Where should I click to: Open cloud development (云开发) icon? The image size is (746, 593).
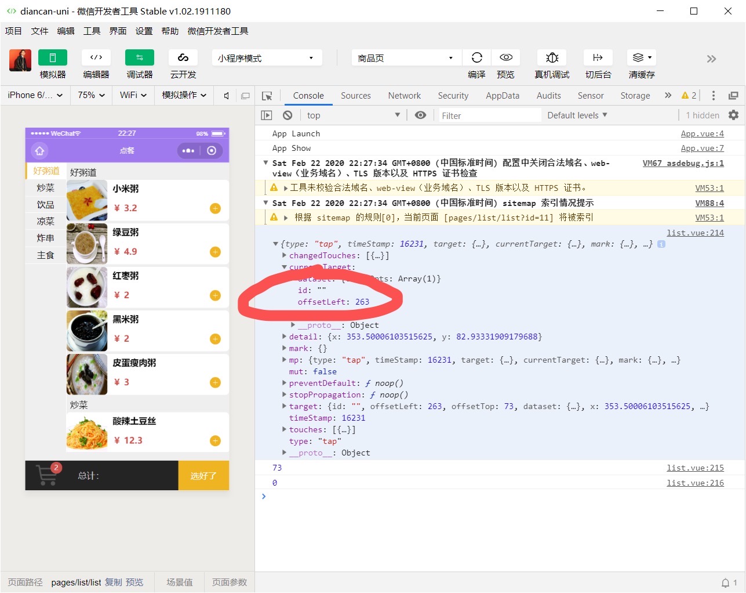pos(183,57)
